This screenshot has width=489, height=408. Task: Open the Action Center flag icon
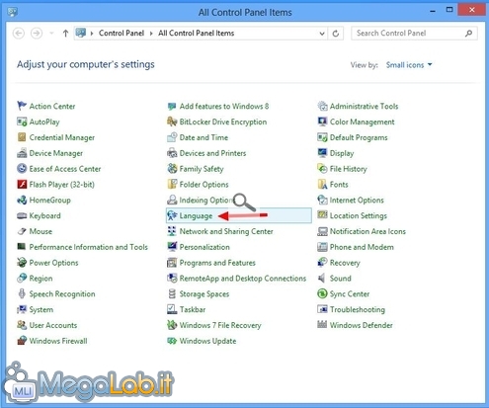coord(22,106)
